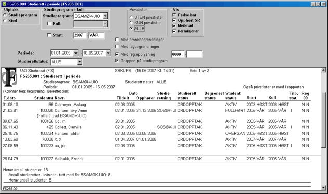Click the report scrollbar down arrow
The width and height of the screenshot is (328, 194).
click(323, 188)
